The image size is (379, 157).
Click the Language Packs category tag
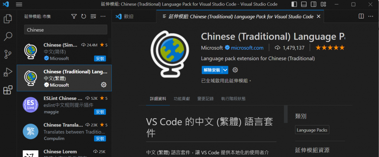312,130
